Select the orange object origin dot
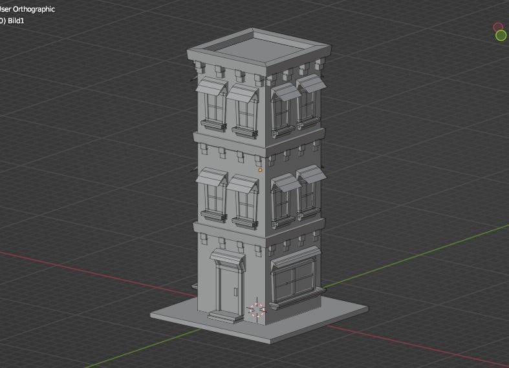Image resolution: width=509 pixels, height=368 pixels. click(x=260, y=170)
